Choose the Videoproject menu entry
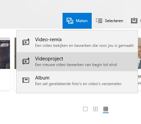This screenshot has width=141, height=124. [77, 62]
